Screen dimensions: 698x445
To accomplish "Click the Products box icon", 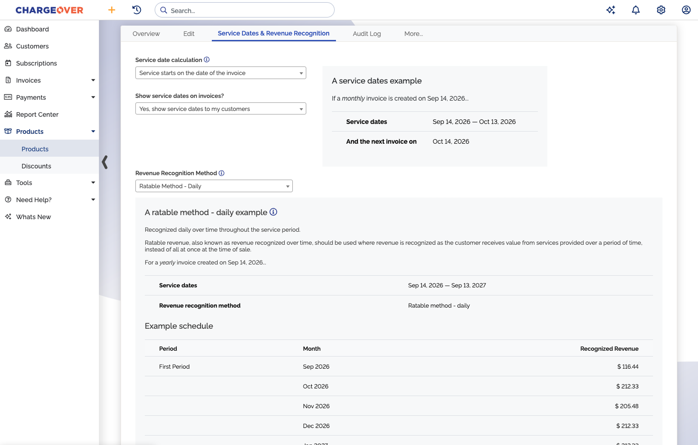I will click(x=8, y=132).
